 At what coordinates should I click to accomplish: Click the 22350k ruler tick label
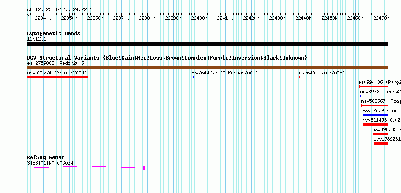coord(69,18)
